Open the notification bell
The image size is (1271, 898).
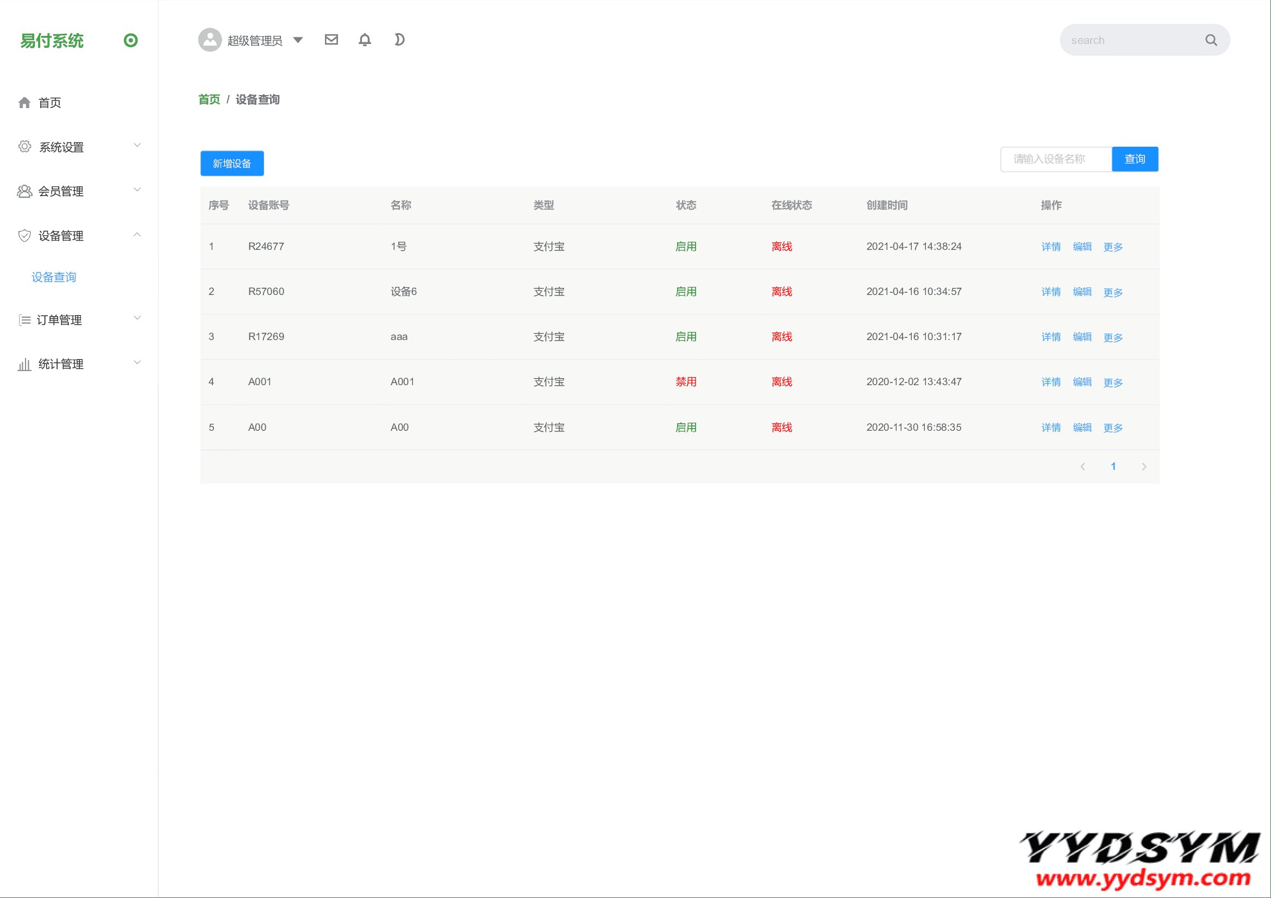coord(365,39)
